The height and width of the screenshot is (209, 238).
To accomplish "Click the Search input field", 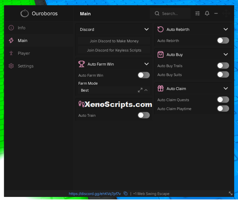I will (x=170, y=13).
